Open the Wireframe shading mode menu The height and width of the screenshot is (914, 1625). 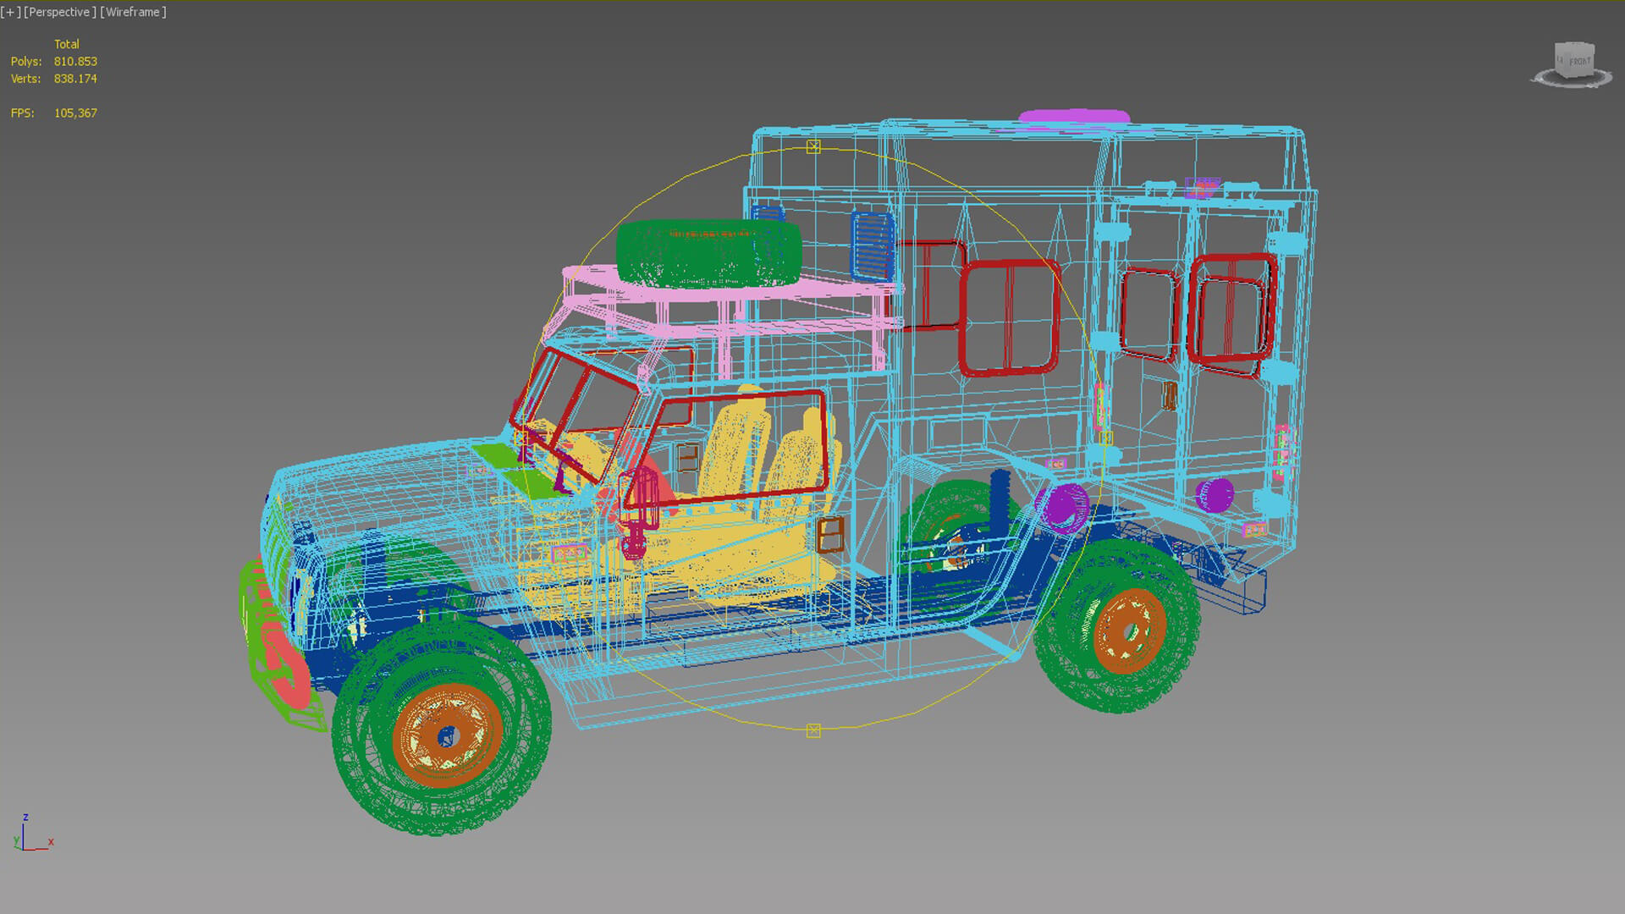click(x=133, y=12)
